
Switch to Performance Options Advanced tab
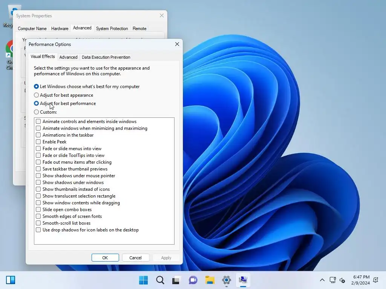69,57
